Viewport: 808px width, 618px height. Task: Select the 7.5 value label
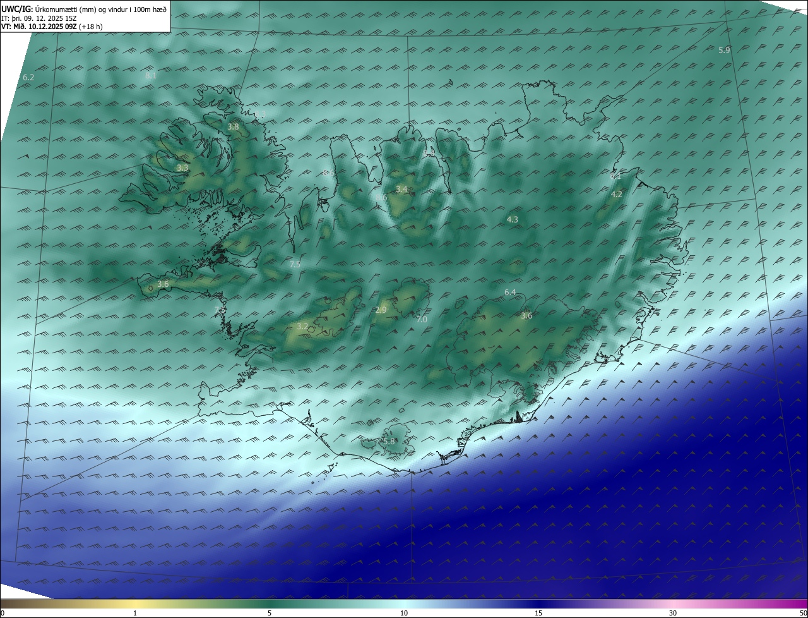click(295, 264)
